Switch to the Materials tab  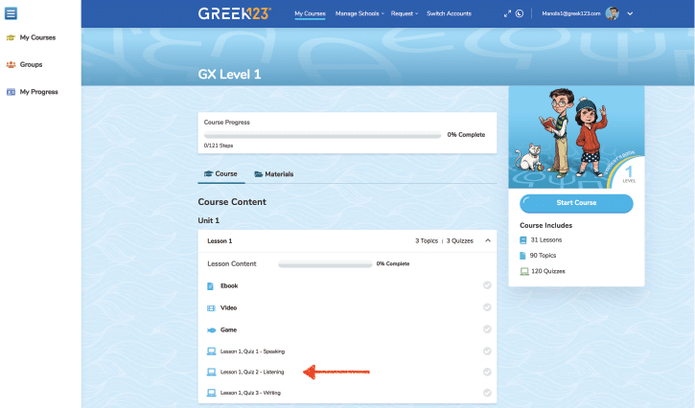point(274,174)
